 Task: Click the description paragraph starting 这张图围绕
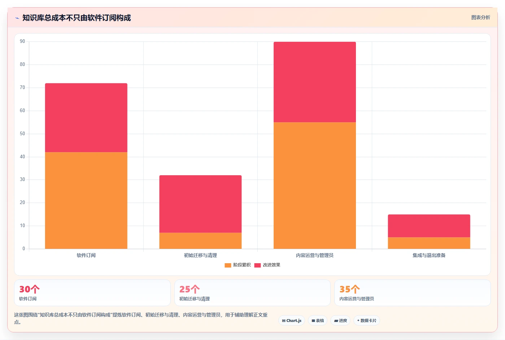[x=141, y=318]
